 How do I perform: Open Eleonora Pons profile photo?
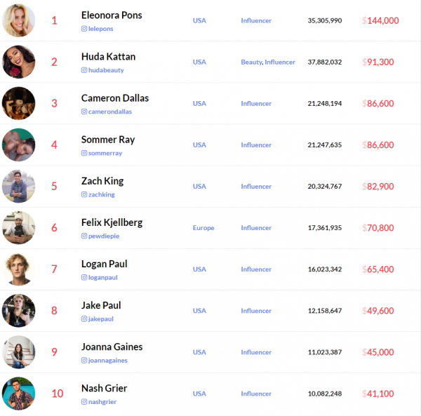19,20
